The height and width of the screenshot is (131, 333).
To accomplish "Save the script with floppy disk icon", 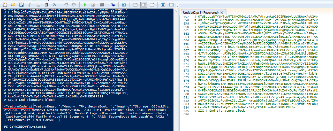I will coord(21,5).
